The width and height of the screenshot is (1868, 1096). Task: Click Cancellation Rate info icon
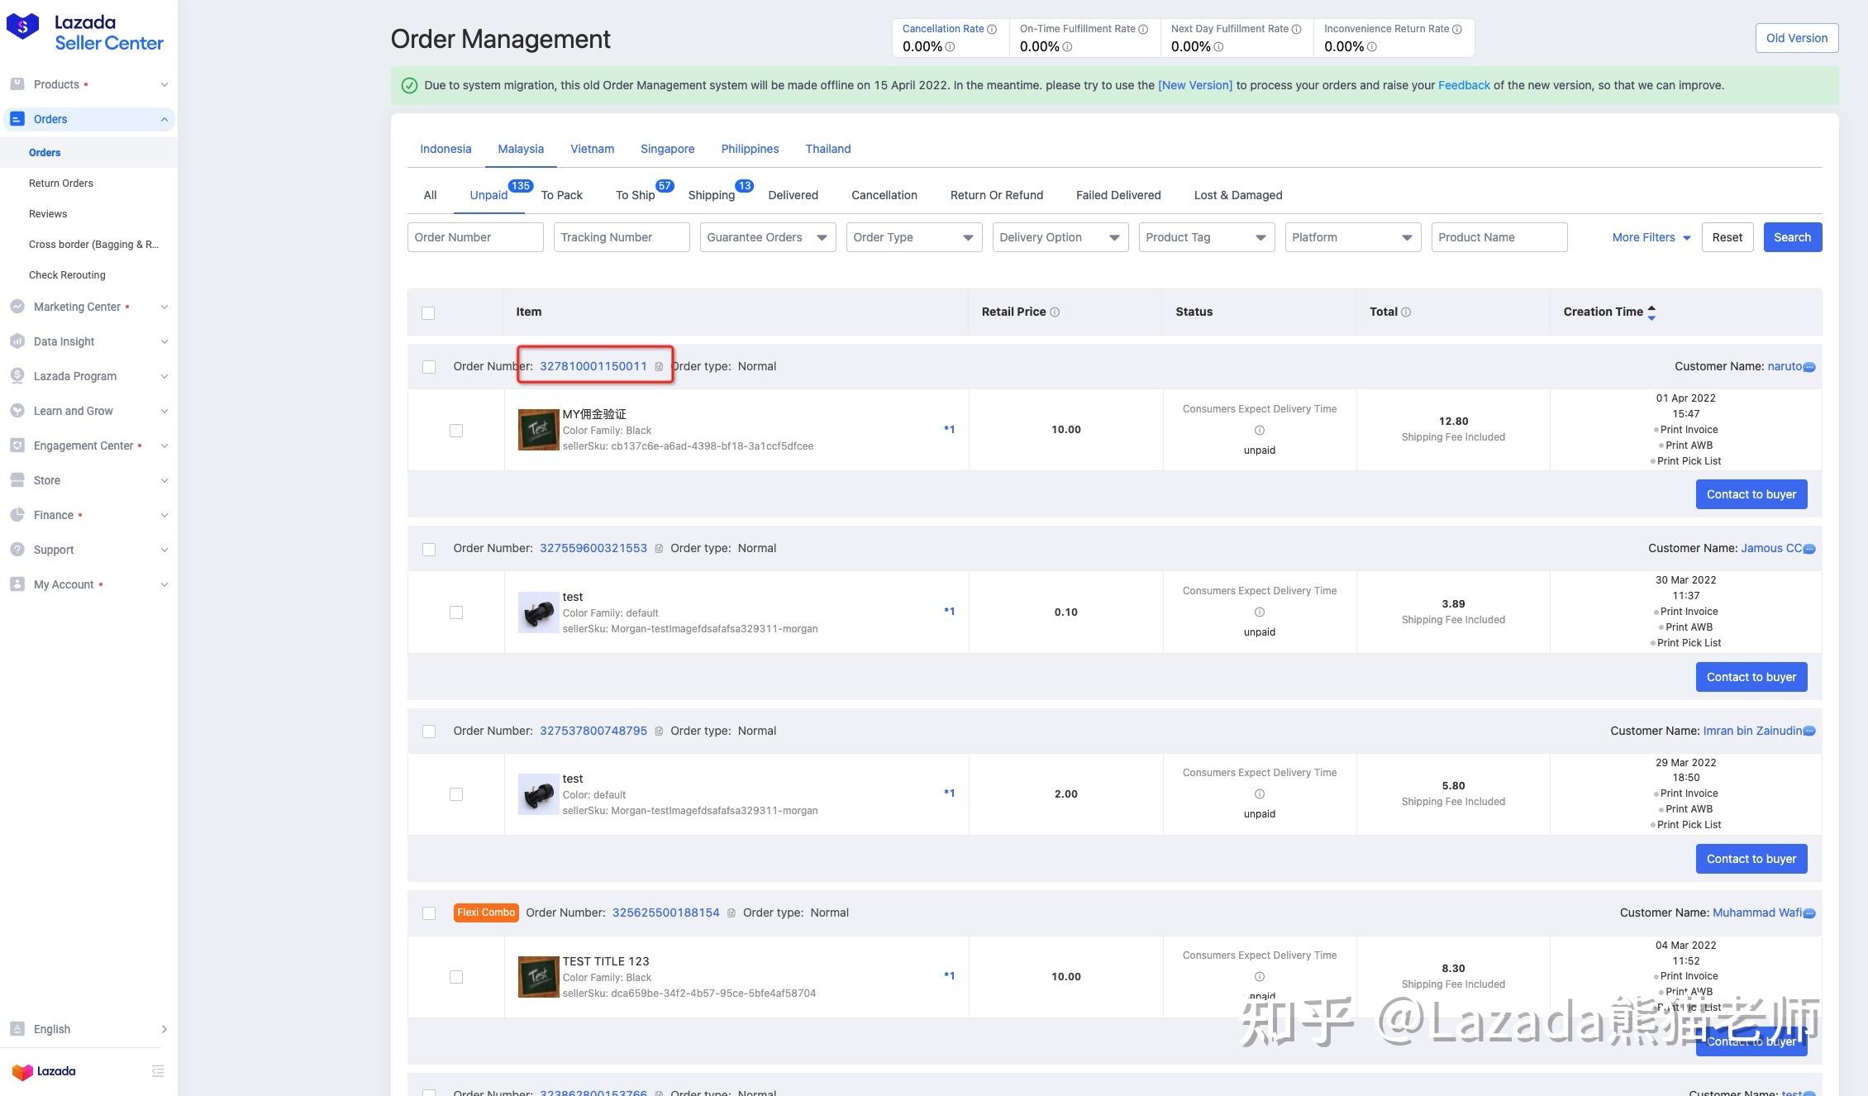(x=992, y=29)
